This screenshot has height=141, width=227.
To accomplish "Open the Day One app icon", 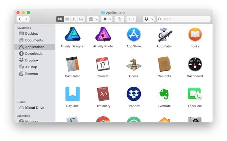I will tap(72, 94).
